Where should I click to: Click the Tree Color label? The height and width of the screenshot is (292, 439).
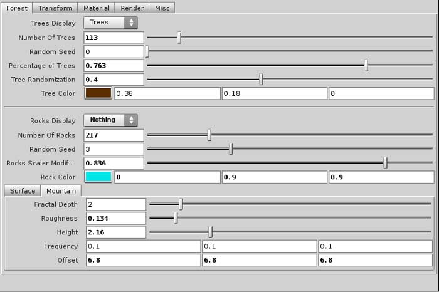point(58,93)
